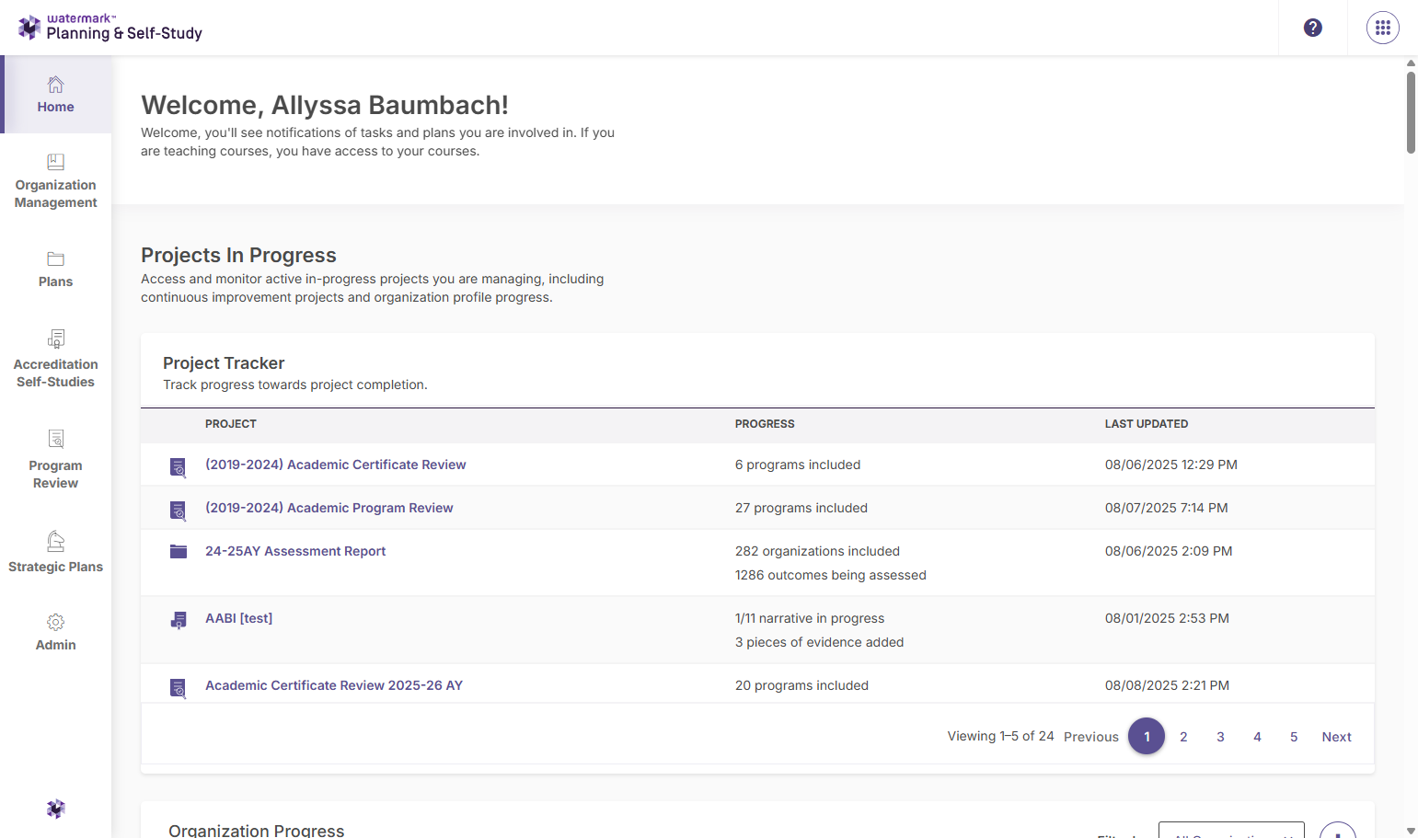Open the help question mark icon

[x=1313, y=28]
